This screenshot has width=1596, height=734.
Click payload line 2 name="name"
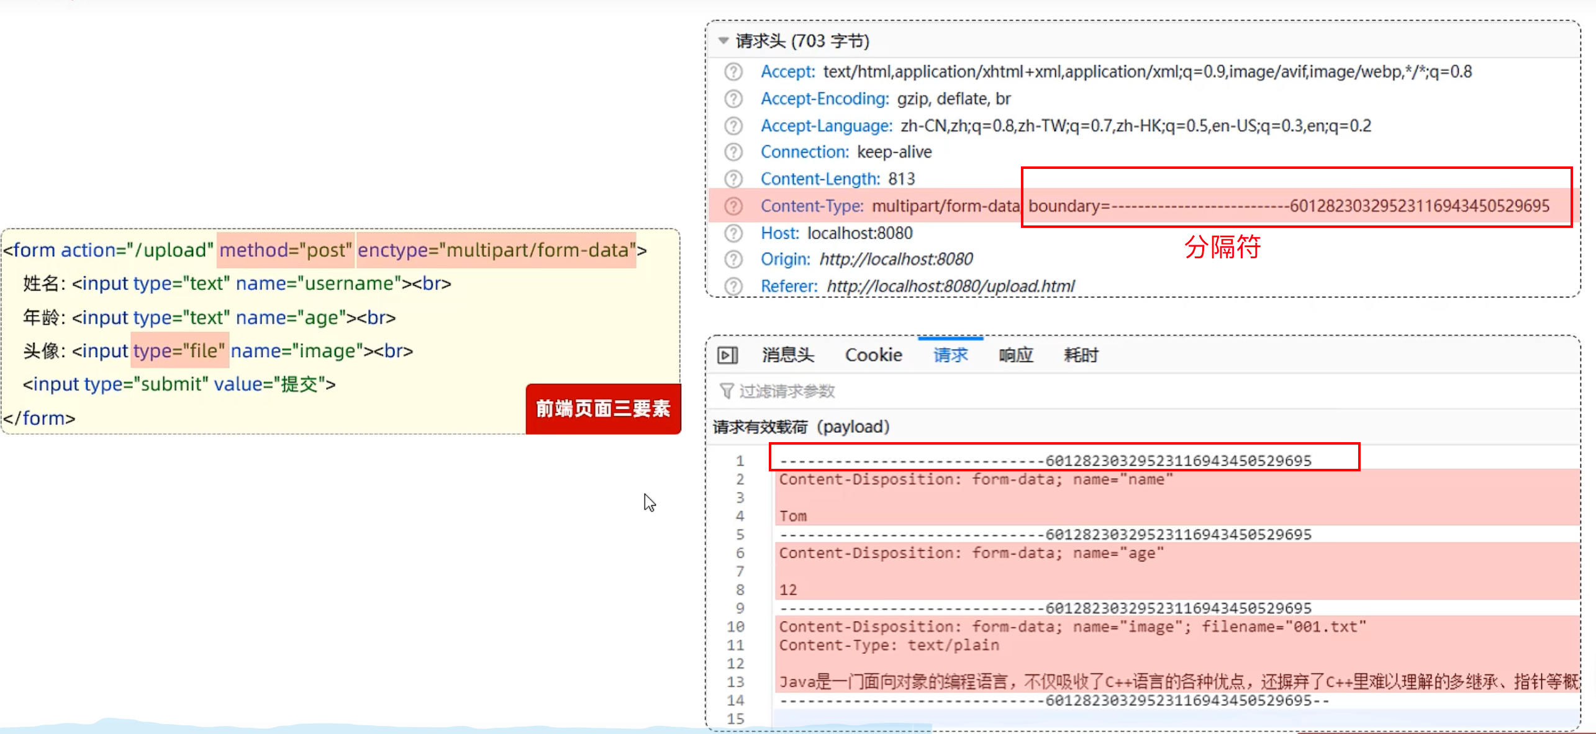pos(976,479)
